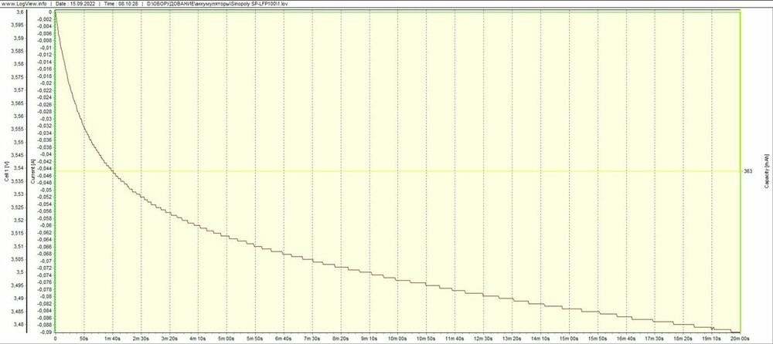Click the 3,565 voltage axis tick
The width and height of the screenshot is (773, 344).
pyautogui.click(x=18, y=103)
